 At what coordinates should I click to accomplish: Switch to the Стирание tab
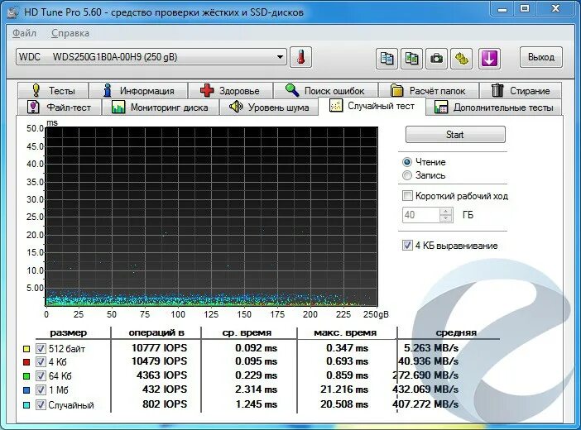(521, 90)
